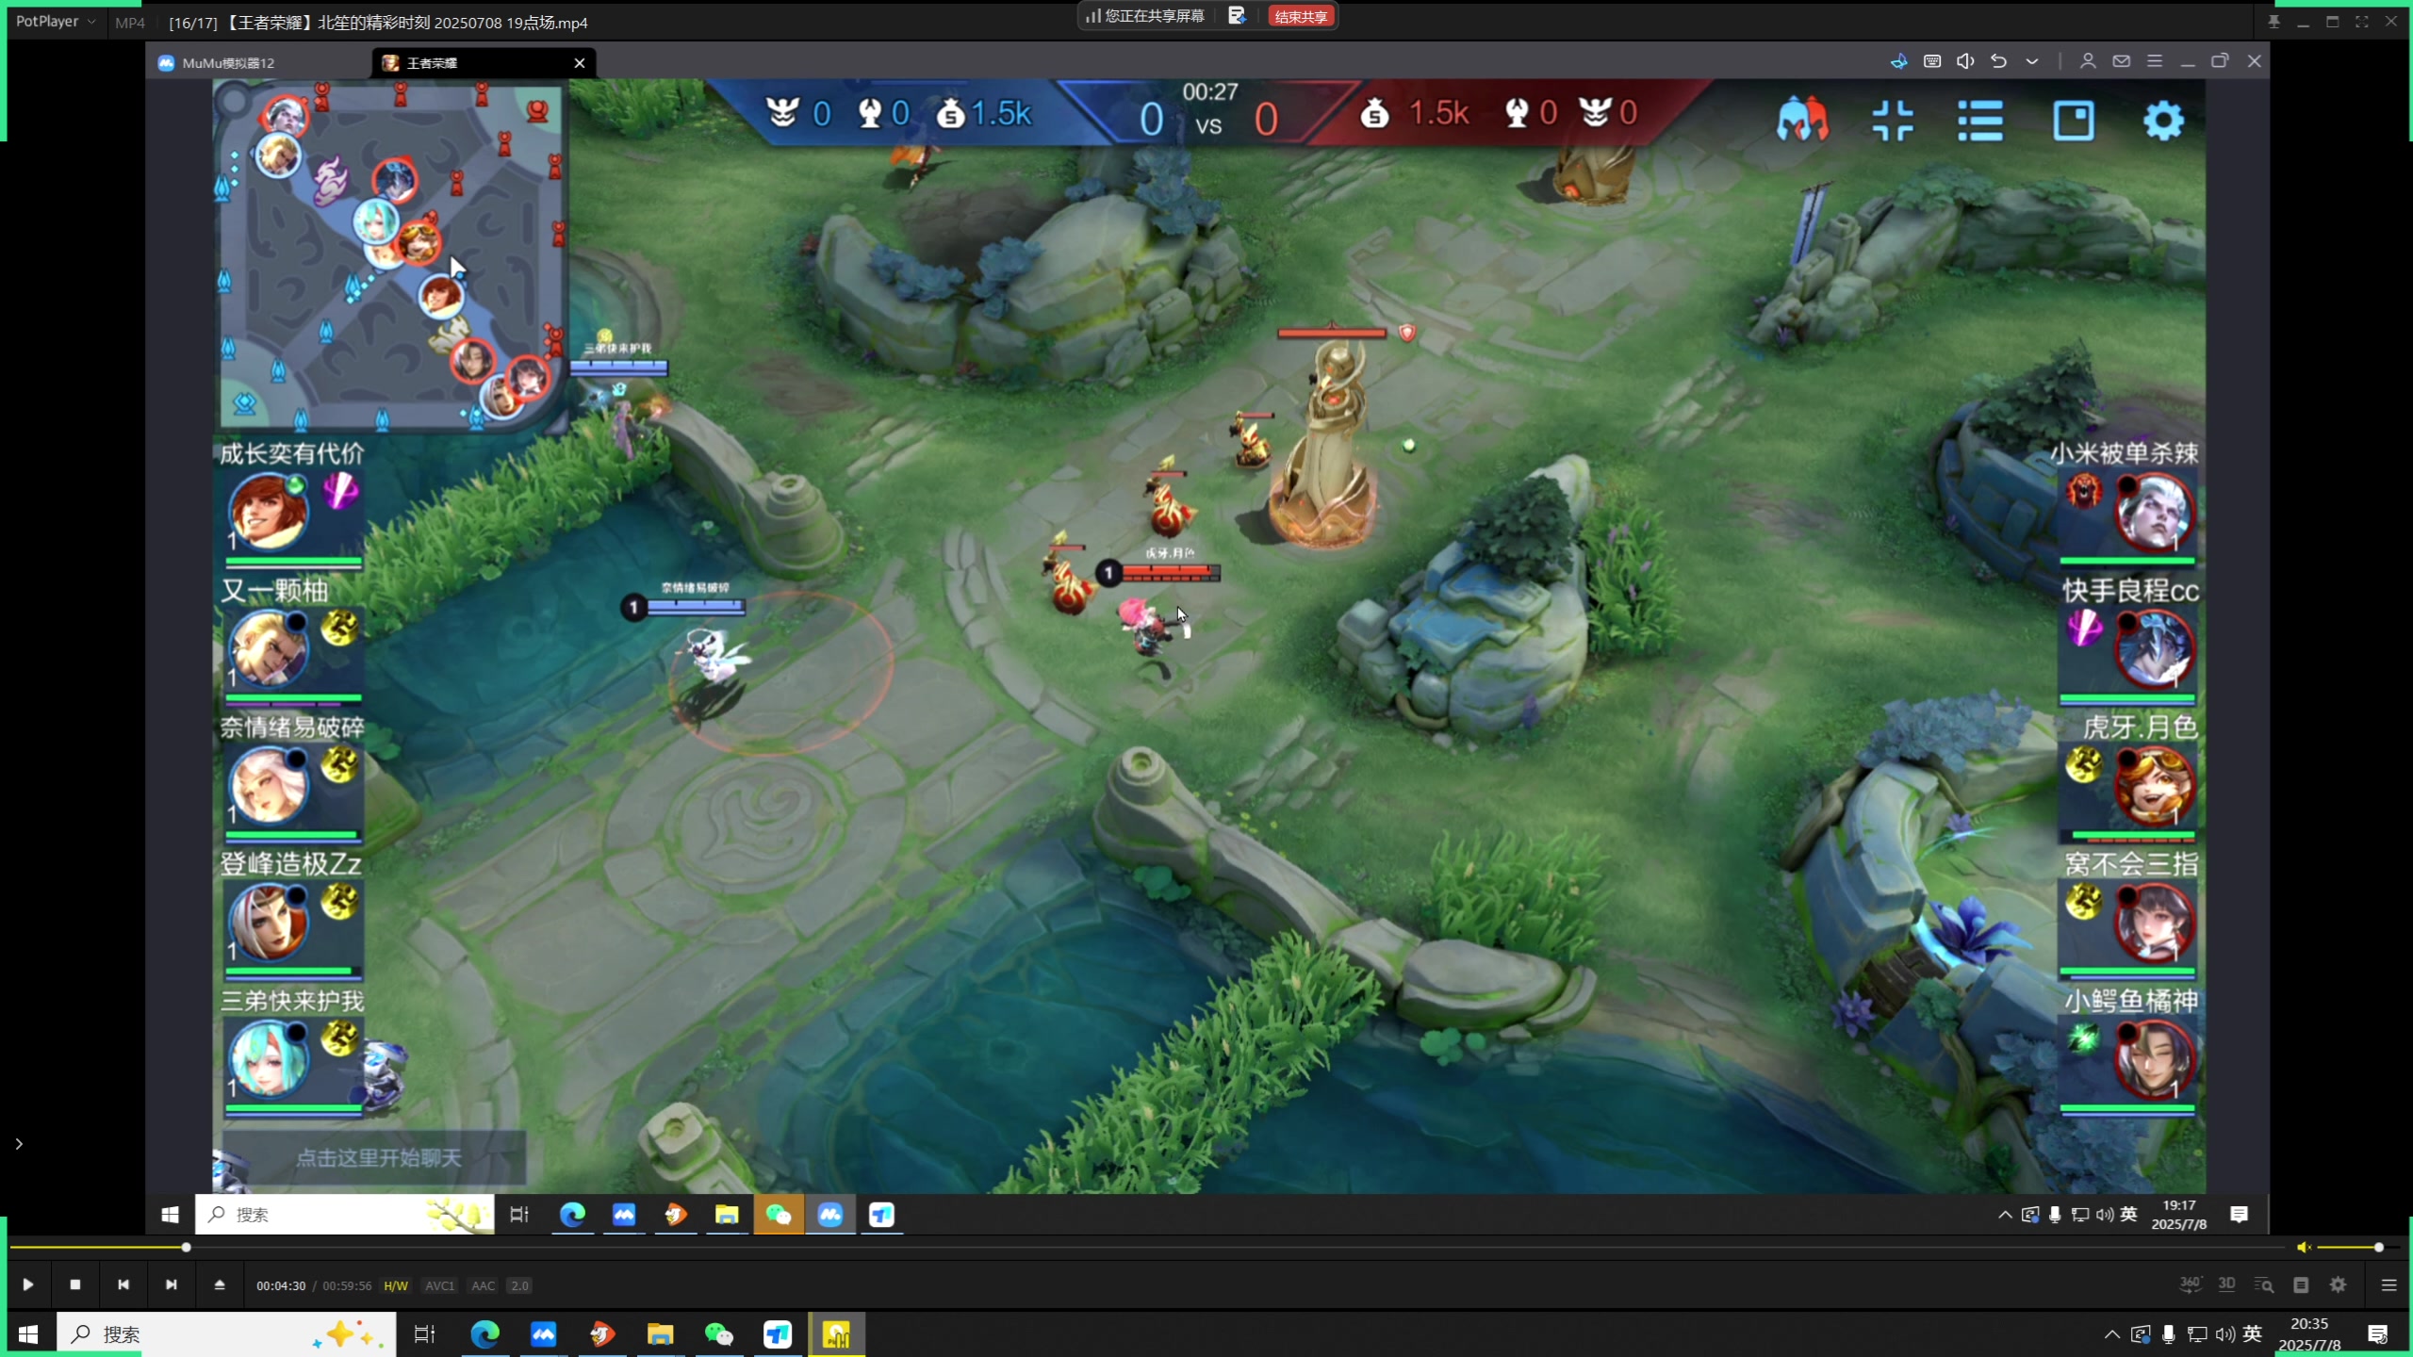Toggle the 英 input method beside 20:35 clock
2413x1357 pixels.
pyautogui.click(x=2253, y=1334)
